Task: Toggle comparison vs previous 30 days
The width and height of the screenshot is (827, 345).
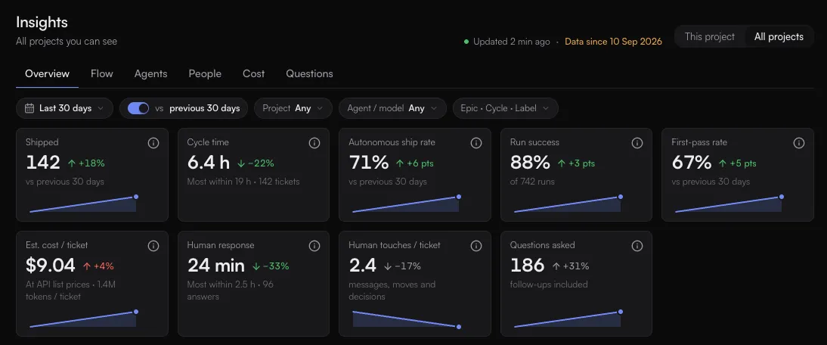Action: [x=138, y=108]
